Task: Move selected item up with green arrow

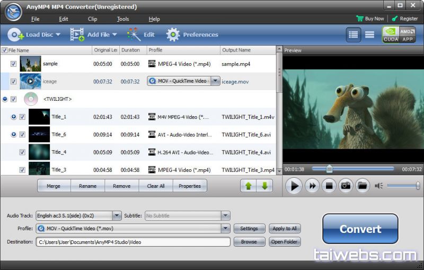Action: coord(248,186)
